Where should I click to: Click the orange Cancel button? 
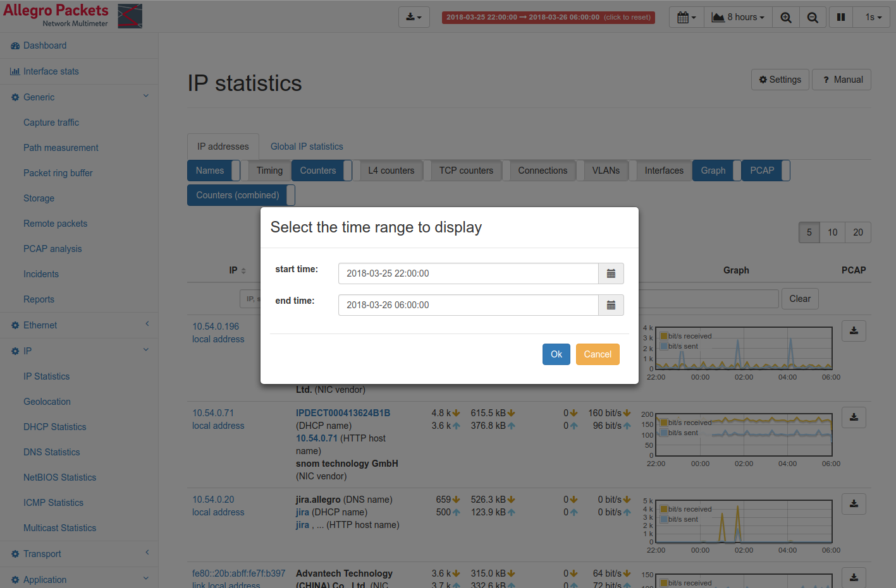click(597, 354)
